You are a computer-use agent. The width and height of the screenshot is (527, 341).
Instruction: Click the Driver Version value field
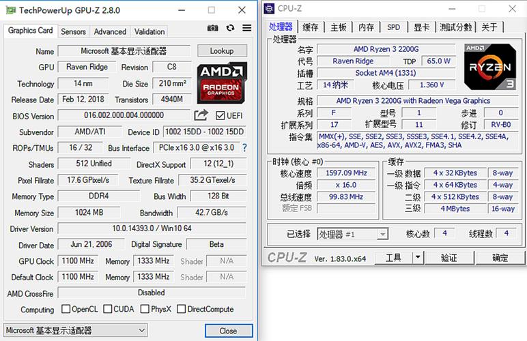point(152,228)
